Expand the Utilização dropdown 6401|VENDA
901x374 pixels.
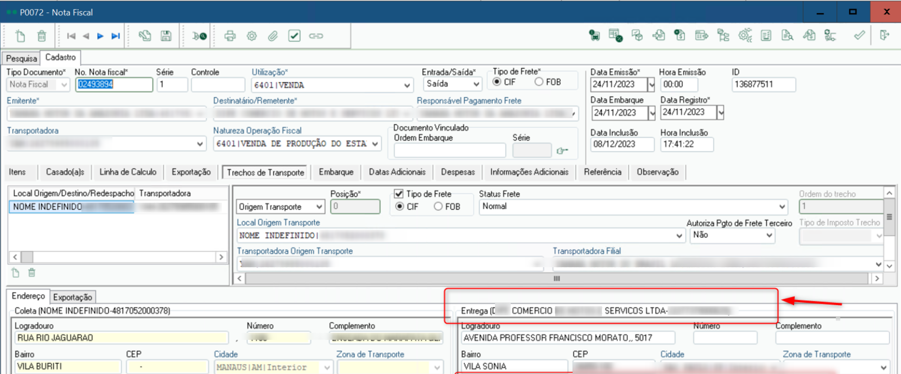pyautogui.click(x=407, y=85)
